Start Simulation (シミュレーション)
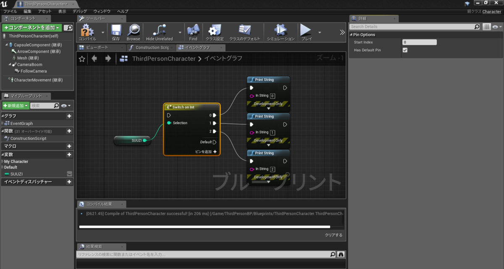Screen dimensions: 504x269 [x=281, y=33]
